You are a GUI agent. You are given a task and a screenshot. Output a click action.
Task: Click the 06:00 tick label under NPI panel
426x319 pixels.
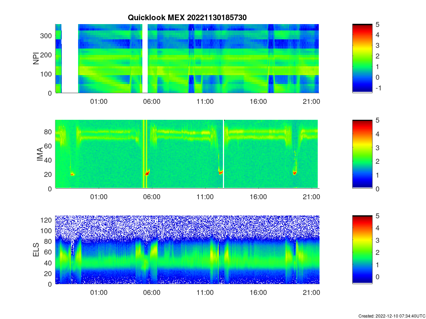(152, 101)
